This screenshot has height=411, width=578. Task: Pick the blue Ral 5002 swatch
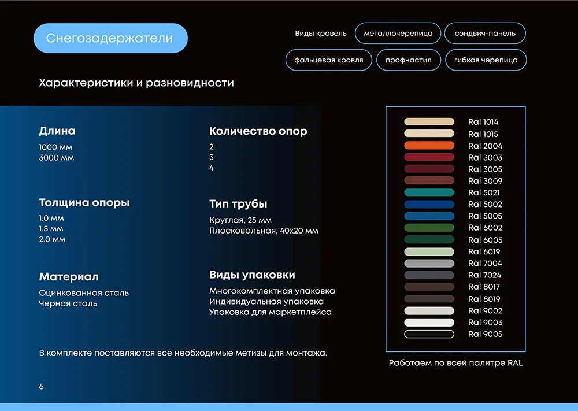click(429, 204)
